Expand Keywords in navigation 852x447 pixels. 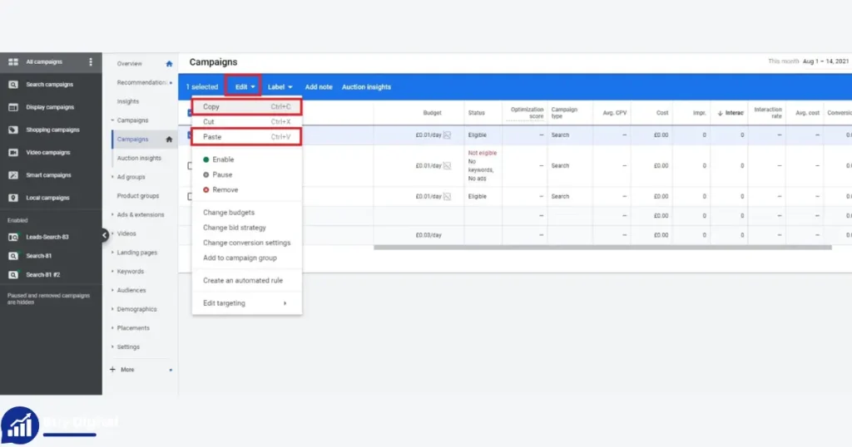112,271
